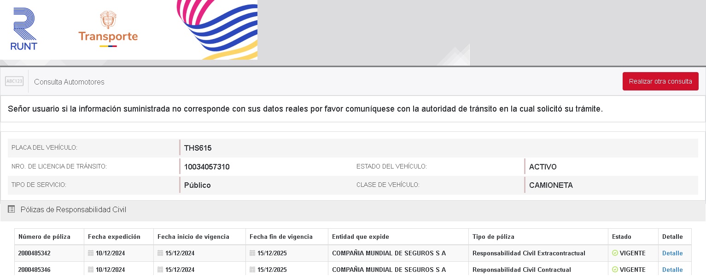Select the license number 10034057310
Viewport: 706px width, 276px height.
[207, 167]
